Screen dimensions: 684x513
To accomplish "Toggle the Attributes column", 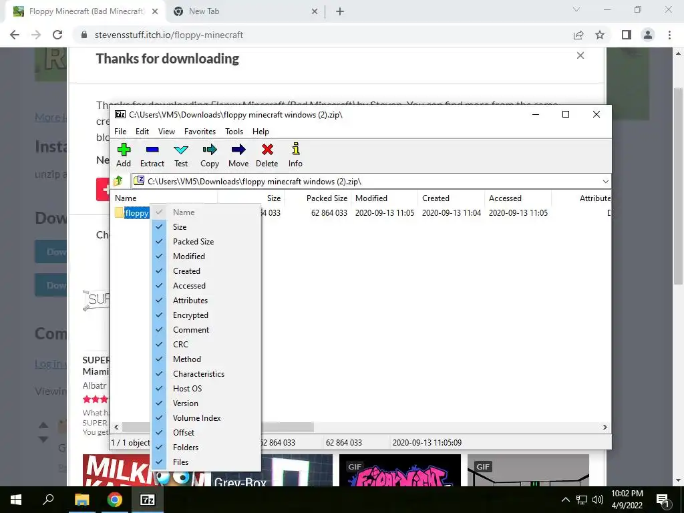I will click(206, 301).
